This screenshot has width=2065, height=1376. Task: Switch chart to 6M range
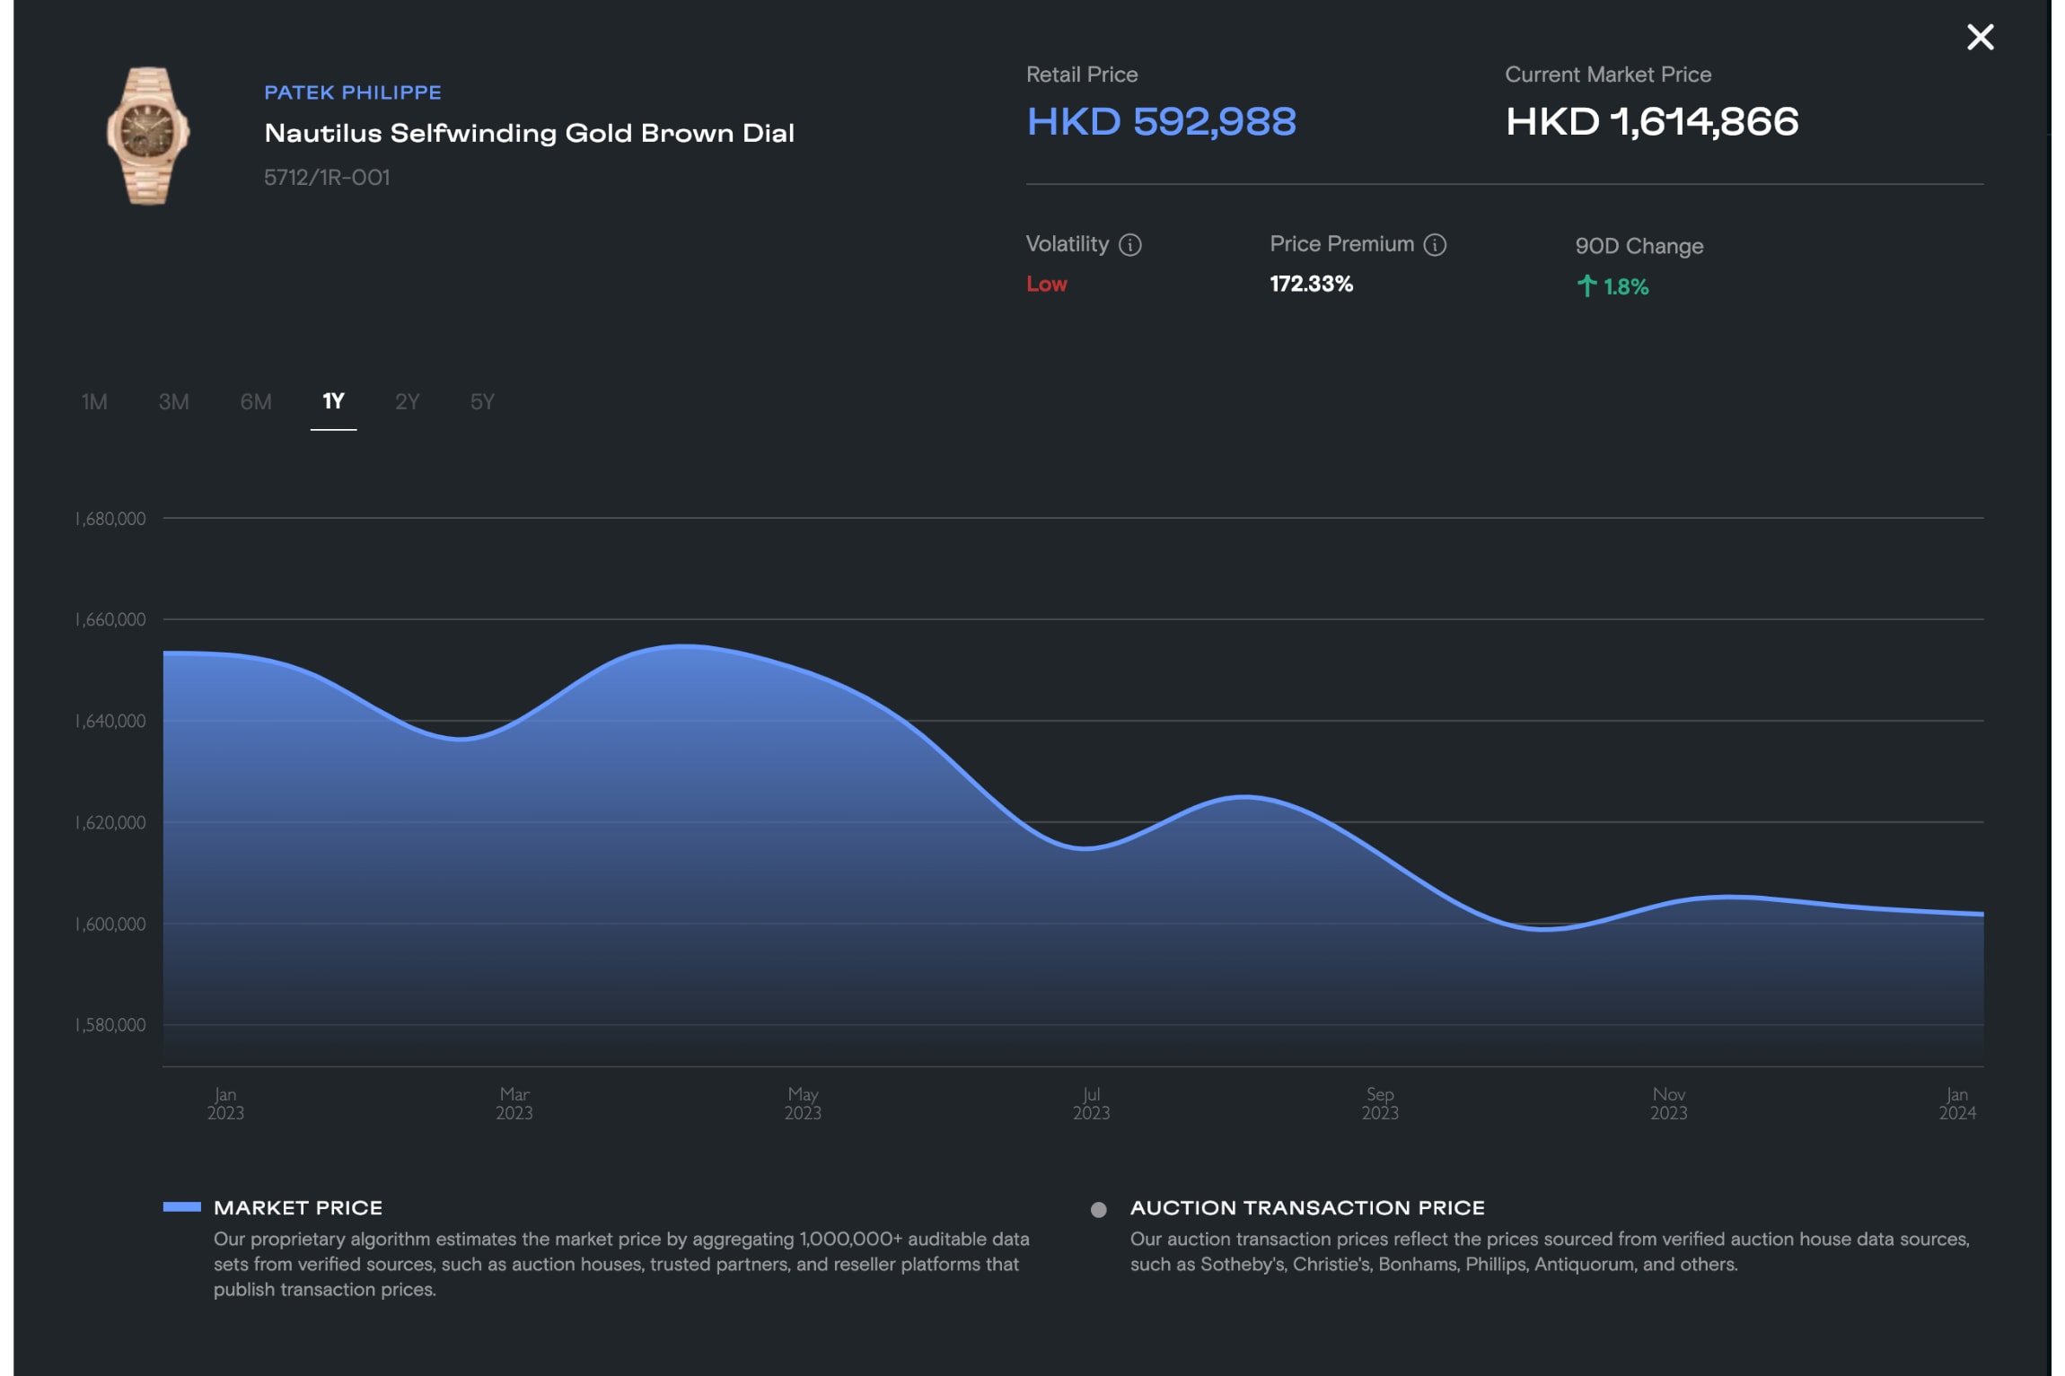click(x=255, y=401)
